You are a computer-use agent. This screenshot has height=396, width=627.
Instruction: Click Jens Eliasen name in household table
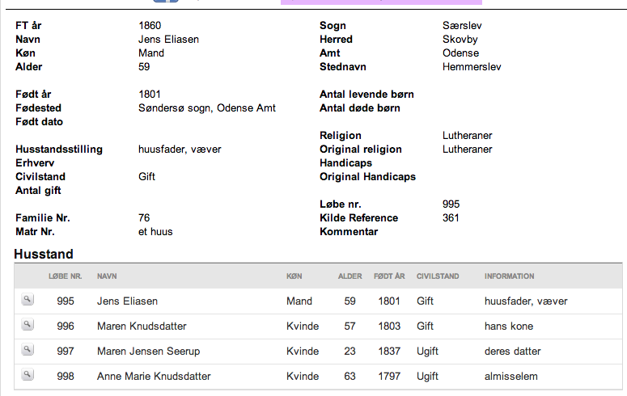127,301
